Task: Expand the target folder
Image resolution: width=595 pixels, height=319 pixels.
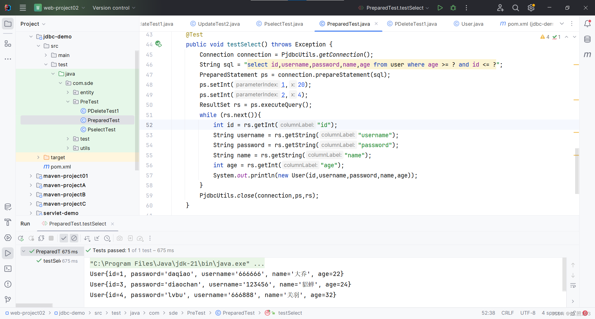Action: (38, 157)
